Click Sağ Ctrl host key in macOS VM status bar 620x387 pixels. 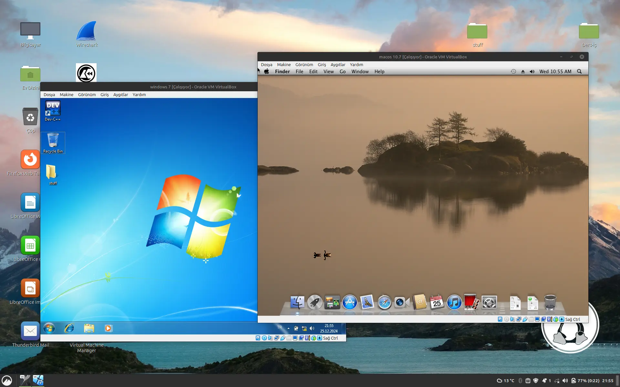tap(572, 319)
